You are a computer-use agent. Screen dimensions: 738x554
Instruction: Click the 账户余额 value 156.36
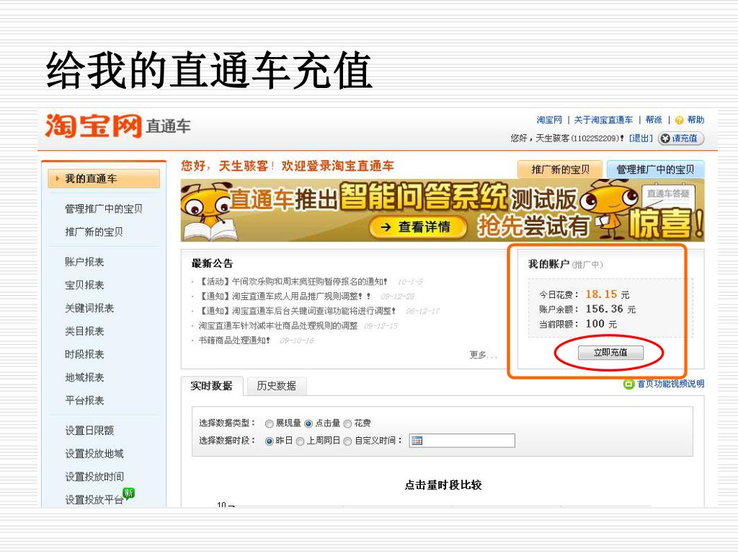(x=605, y=309)
